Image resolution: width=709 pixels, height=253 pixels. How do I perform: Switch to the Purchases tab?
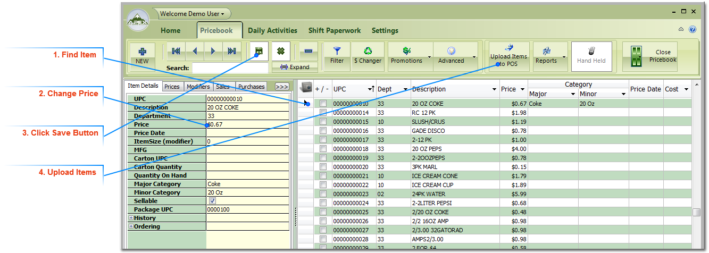(x=252, y=87)
